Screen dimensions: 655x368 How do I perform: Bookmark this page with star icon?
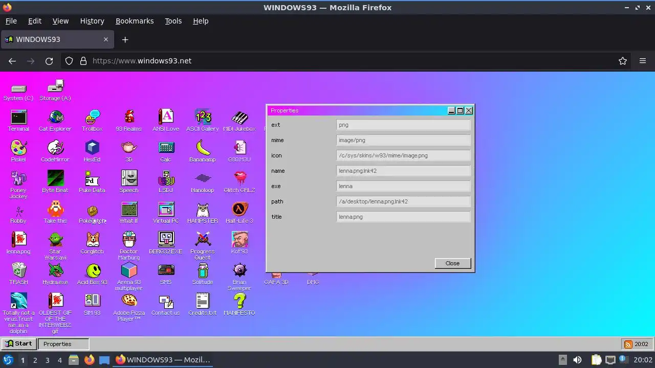(623, 61)
